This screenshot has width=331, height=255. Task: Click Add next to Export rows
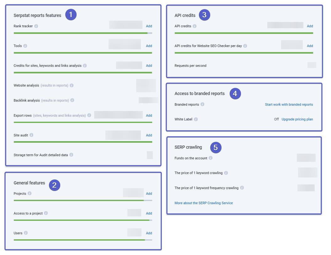pyautogui.click(x=149, y=115)
